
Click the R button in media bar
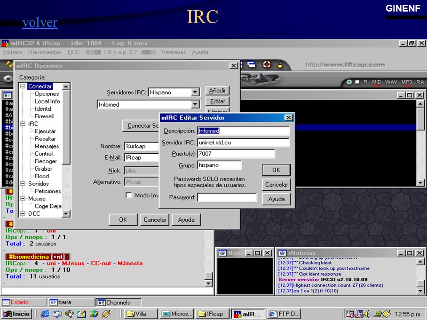pos(365,82)
